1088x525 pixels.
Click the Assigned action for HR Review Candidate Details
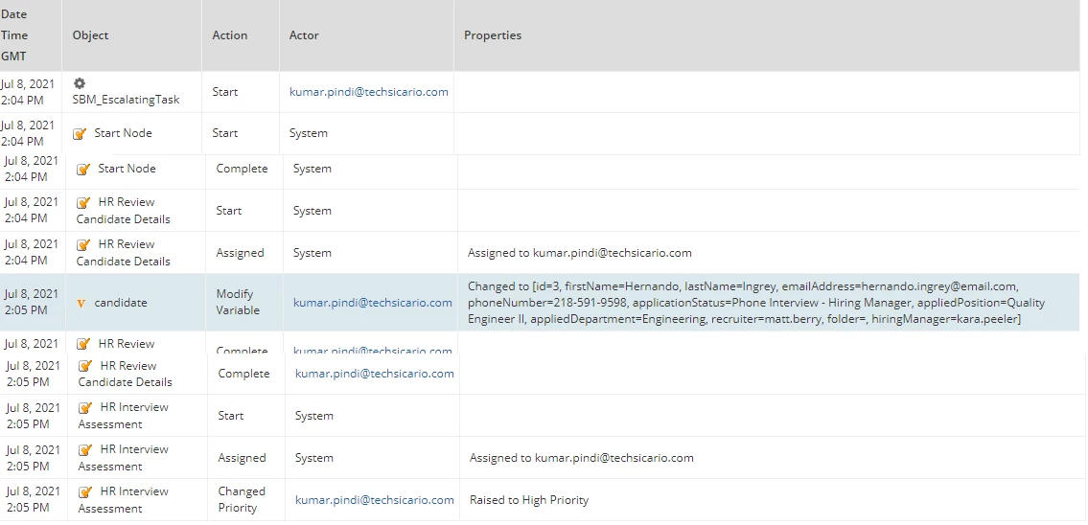pos(240,253)
